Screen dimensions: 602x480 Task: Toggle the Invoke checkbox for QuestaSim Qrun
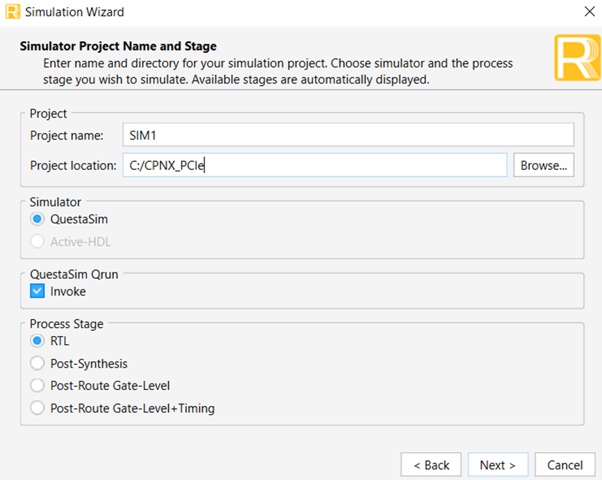(38, 292)
